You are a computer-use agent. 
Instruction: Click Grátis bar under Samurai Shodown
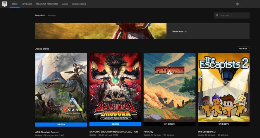coord(115,124)
